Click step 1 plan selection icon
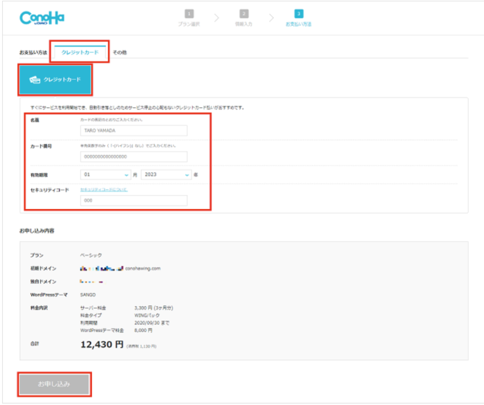The height and width of the screenshot is (405, 484). point(189,14)
